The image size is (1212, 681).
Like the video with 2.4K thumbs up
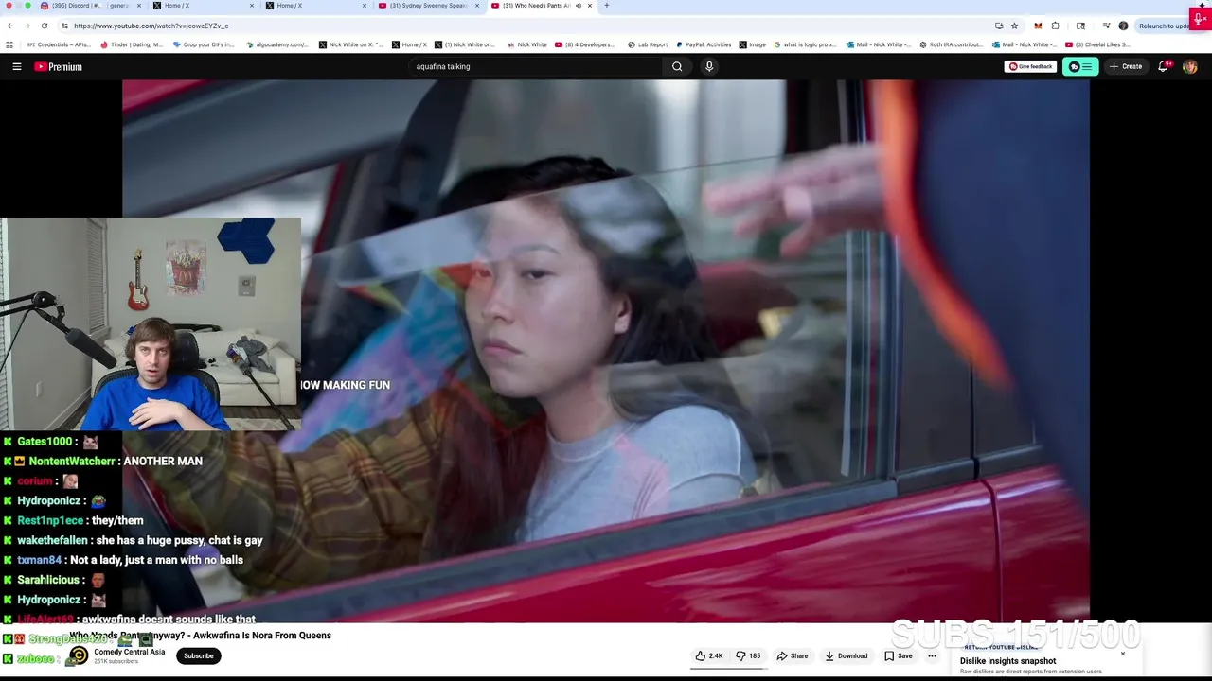click(x=709, y=655)
